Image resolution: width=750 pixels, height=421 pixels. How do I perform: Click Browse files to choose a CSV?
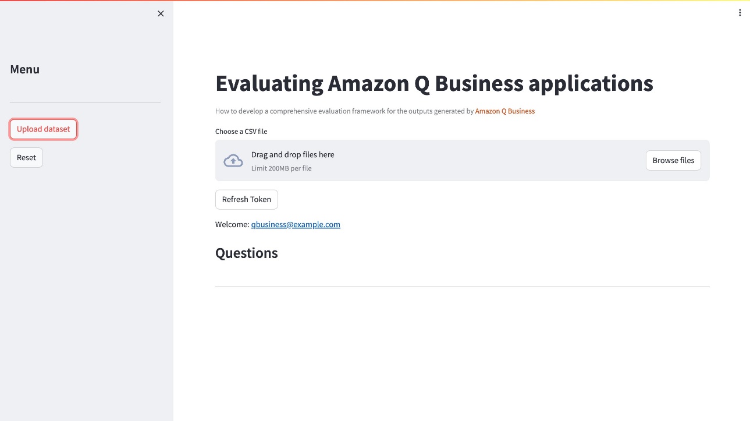[x=673, y=160]
